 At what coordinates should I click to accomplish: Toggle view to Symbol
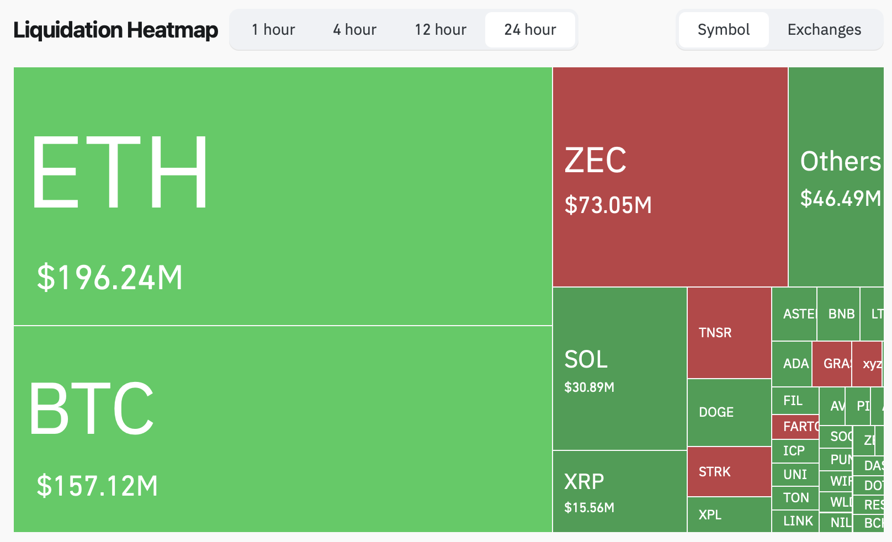pos(723,30)
